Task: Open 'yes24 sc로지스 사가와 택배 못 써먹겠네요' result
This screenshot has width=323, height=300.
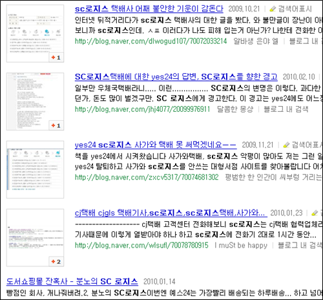Action: pos(156,145)
